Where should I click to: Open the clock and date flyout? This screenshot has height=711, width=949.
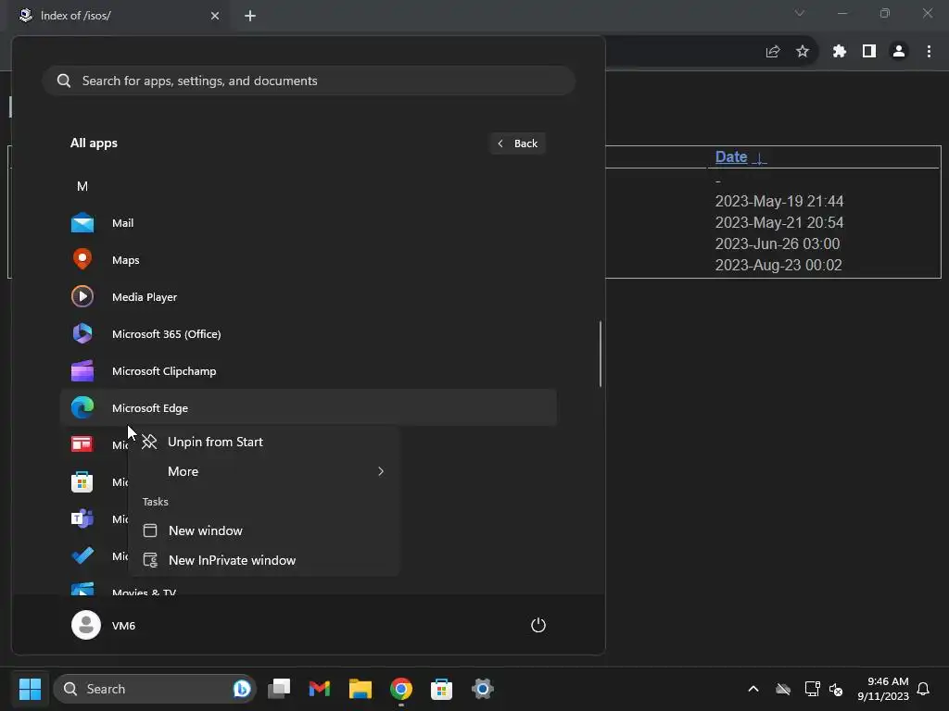click(x=882, y=689)
